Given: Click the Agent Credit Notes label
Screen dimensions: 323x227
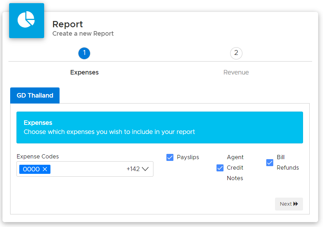Looking at the screenshot, I should [x=235, y=168].
